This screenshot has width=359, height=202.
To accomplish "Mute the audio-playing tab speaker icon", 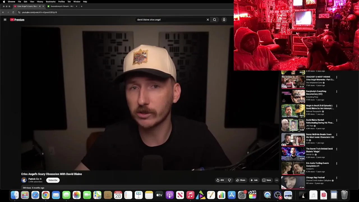I will pos(40,6).
